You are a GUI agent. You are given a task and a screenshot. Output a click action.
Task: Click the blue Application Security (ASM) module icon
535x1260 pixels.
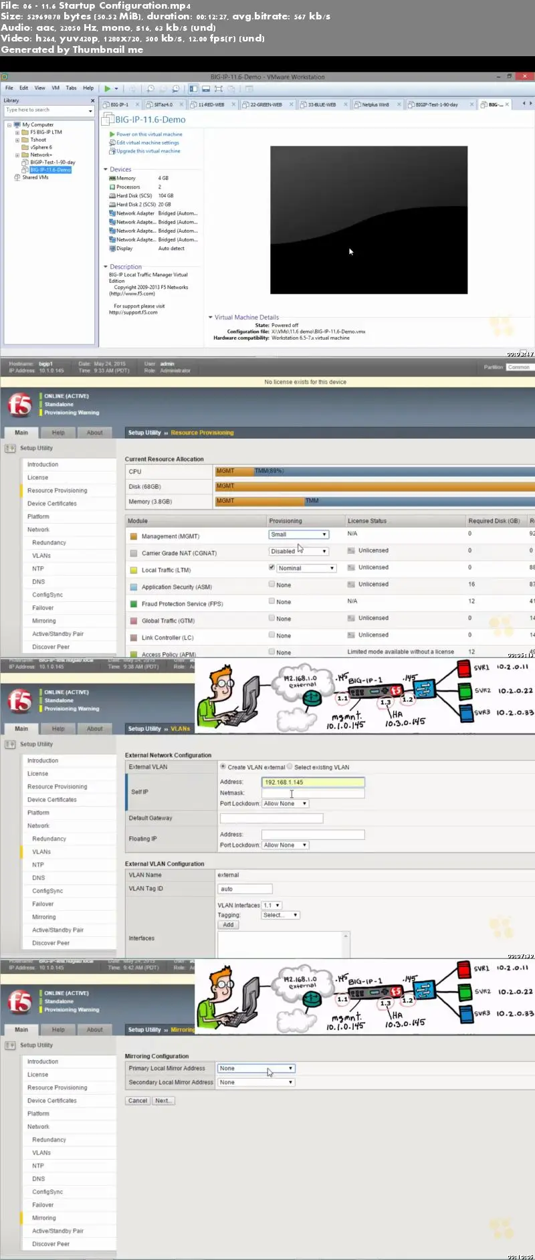[x=134, y=587]
